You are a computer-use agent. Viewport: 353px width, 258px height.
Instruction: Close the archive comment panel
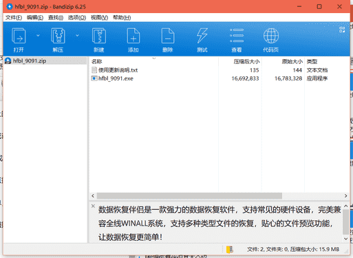(x=93, y=206)
